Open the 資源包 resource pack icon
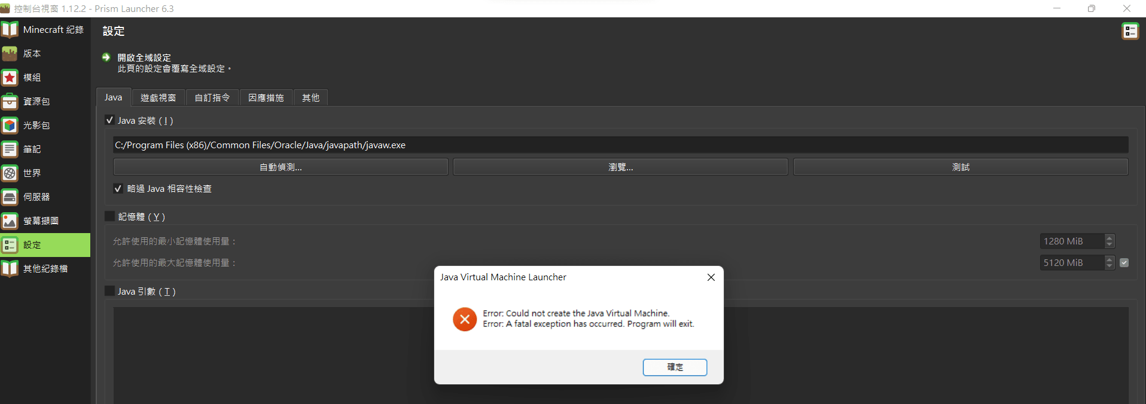The image size is (1146, 404). pos(10,102)
